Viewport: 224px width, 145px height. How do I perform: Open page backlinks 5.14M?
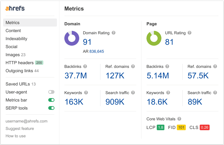[158, 76]
